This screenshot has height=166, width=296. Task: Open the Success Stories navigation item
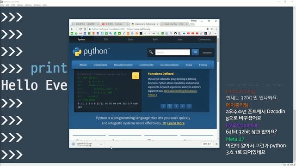point(169,65)
